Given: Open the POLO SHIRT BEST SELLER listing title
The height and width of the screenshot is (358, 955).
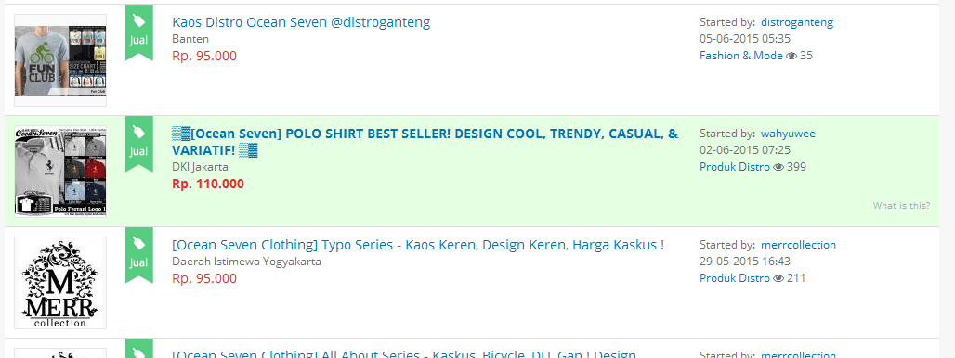Looking at the screenshot, I should point(425,142).
